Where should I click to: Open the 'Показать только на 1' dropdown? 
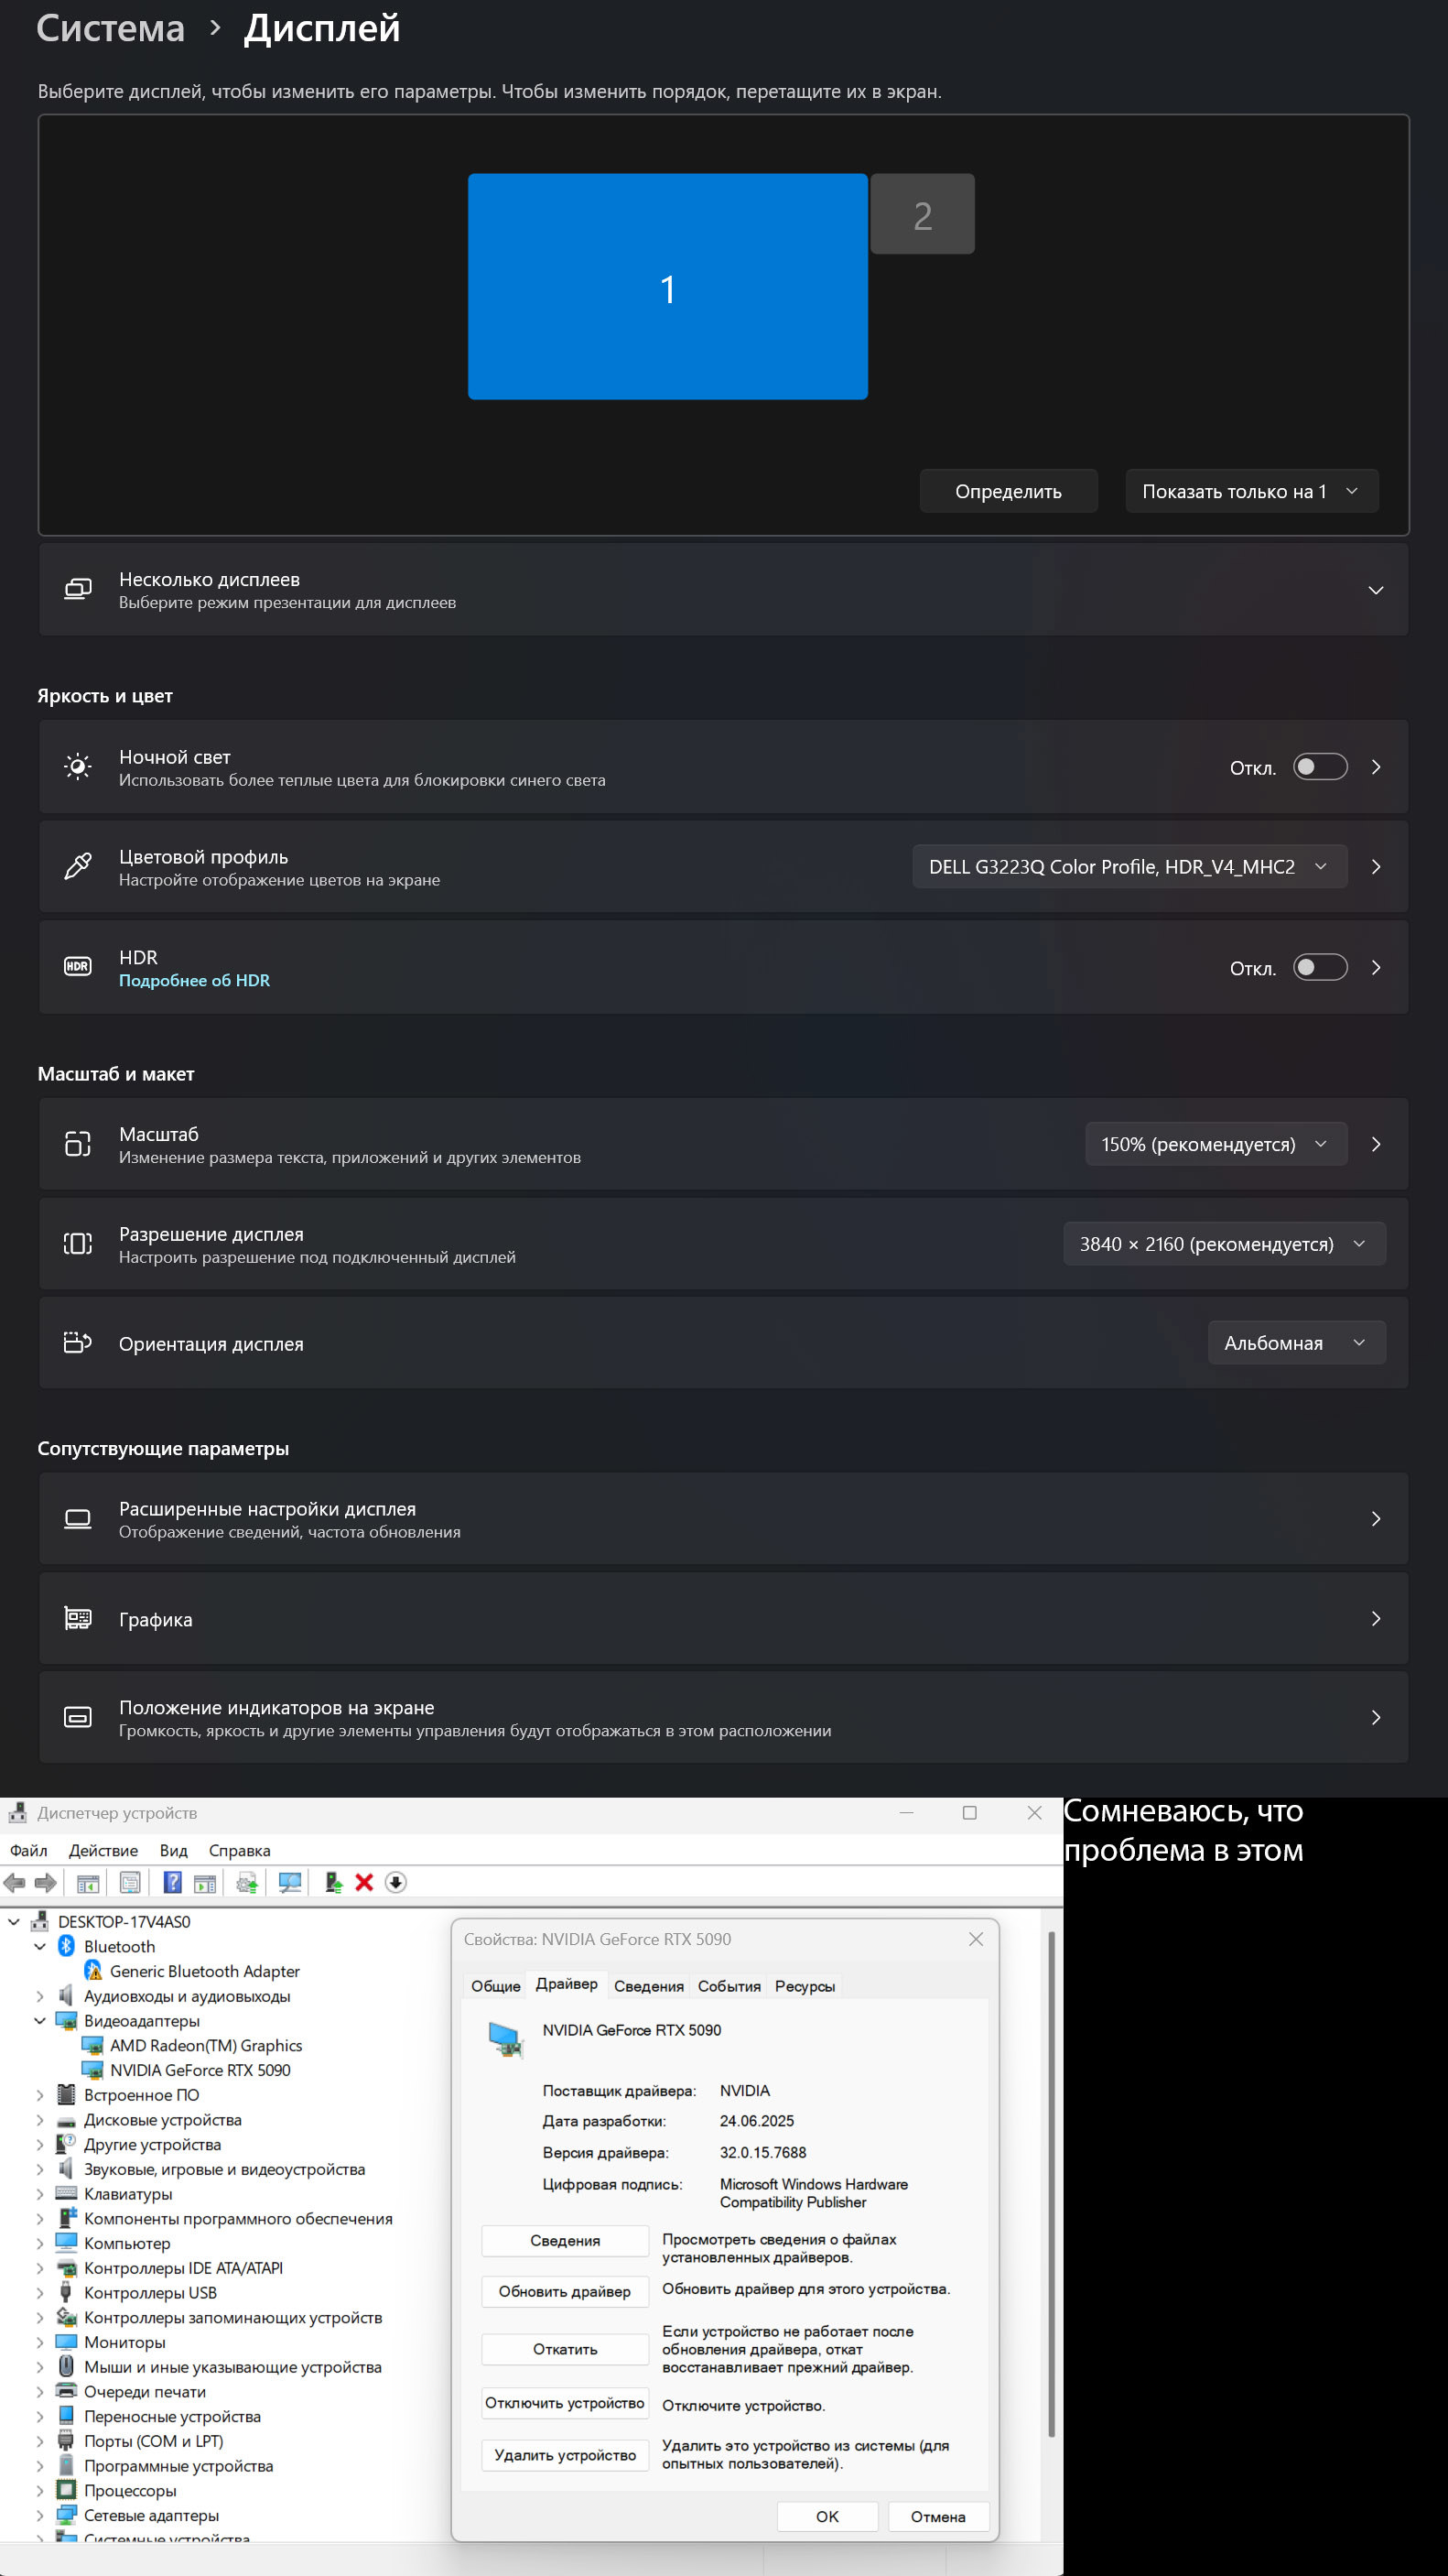[x=1252, y=491]
